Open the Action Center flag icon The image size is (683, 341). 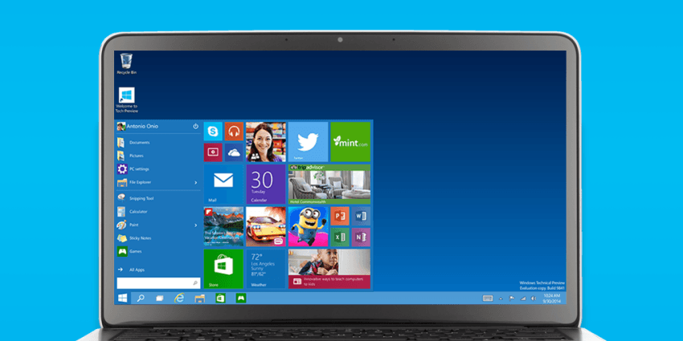(512, 298)
